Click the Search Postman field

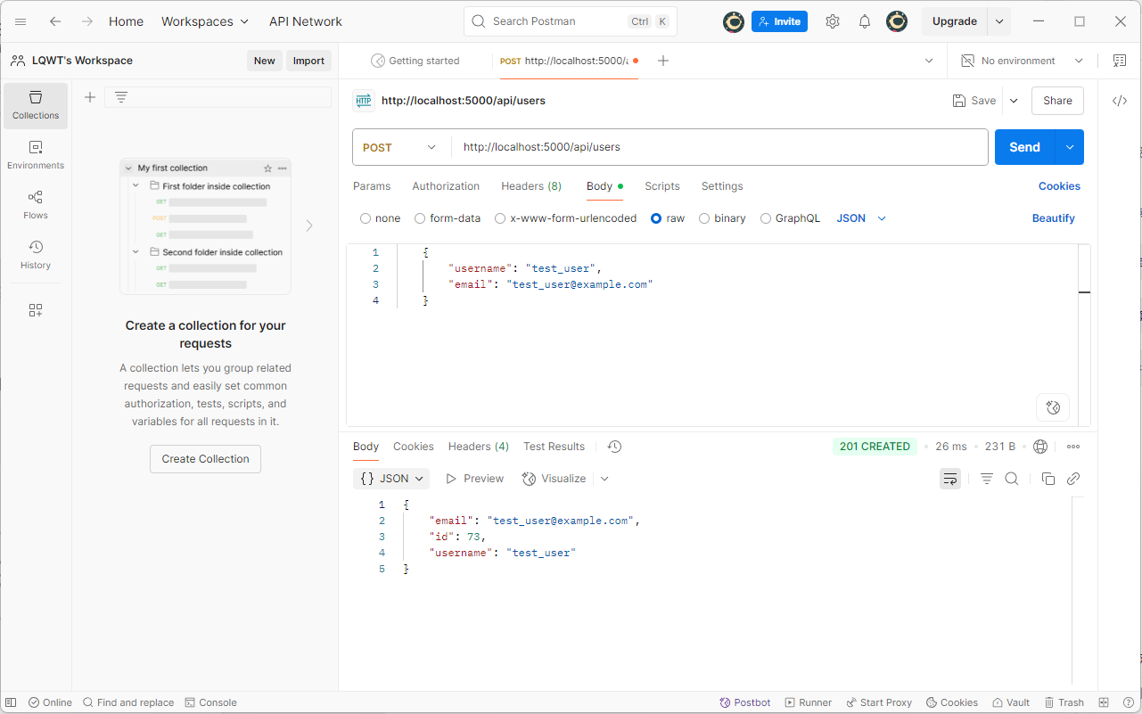pyautogui.click(x=571, y=21)
